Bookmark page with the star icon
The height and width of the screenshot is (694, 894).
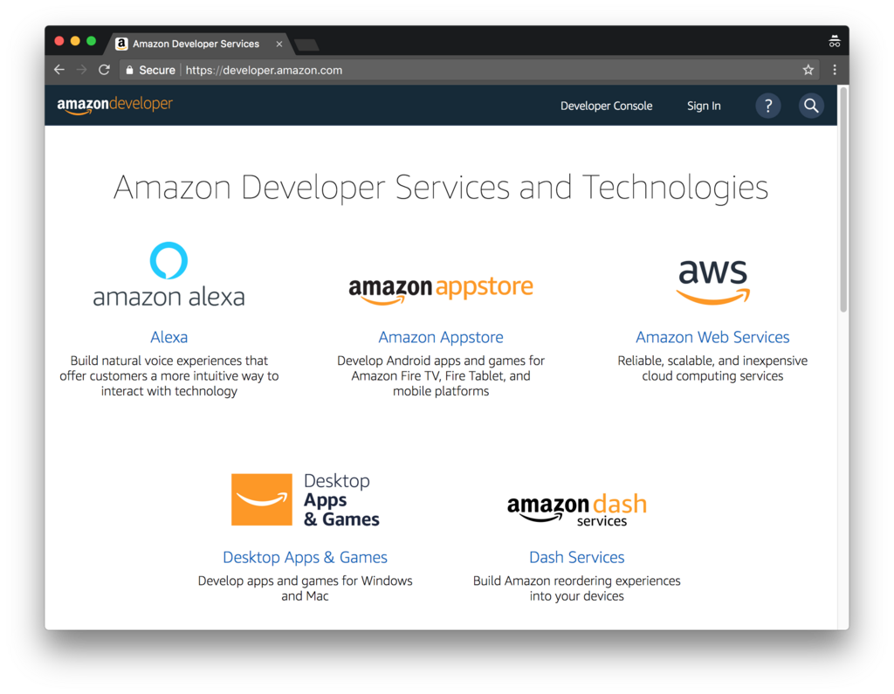(x=808, y=70)
